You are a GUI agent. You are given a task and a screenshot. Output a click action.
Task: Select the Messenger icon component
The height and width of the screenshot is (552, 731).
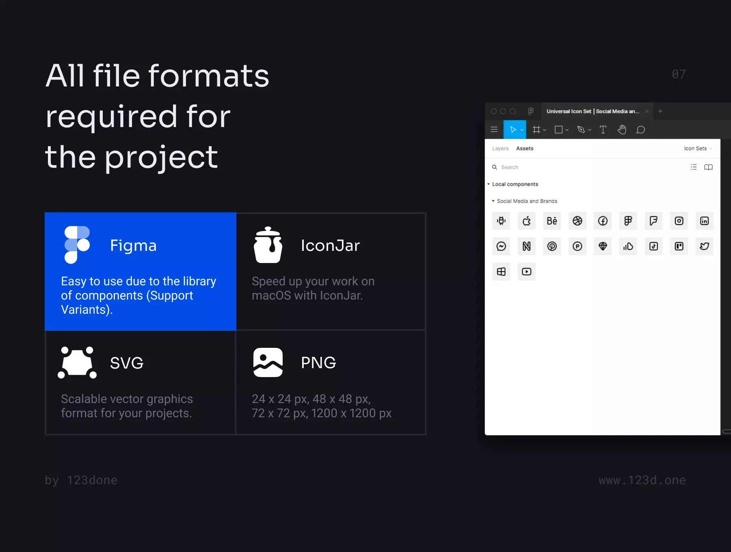pos(501,246)
